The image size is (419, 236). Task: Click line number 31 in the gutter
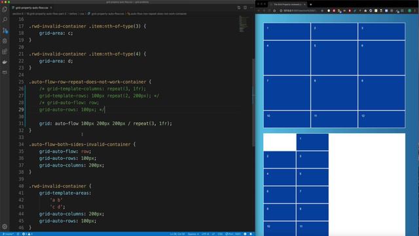click(21, 123)
